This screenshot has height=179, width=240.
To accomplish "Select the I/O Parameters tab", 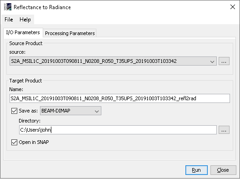I will 23,32.
